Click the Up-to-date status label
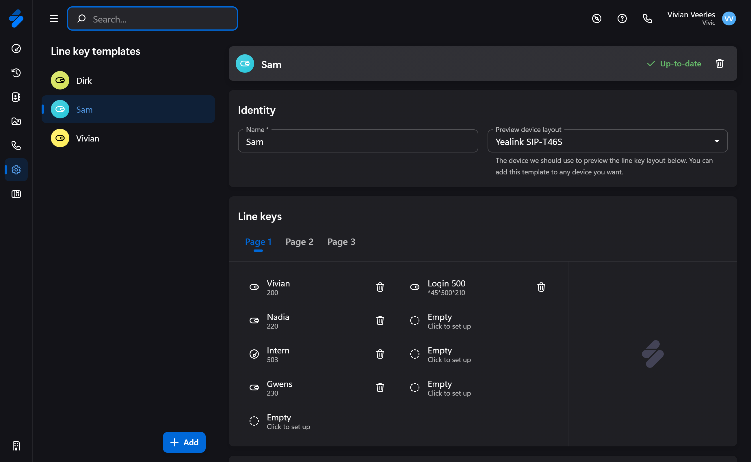 coord(674,64)
